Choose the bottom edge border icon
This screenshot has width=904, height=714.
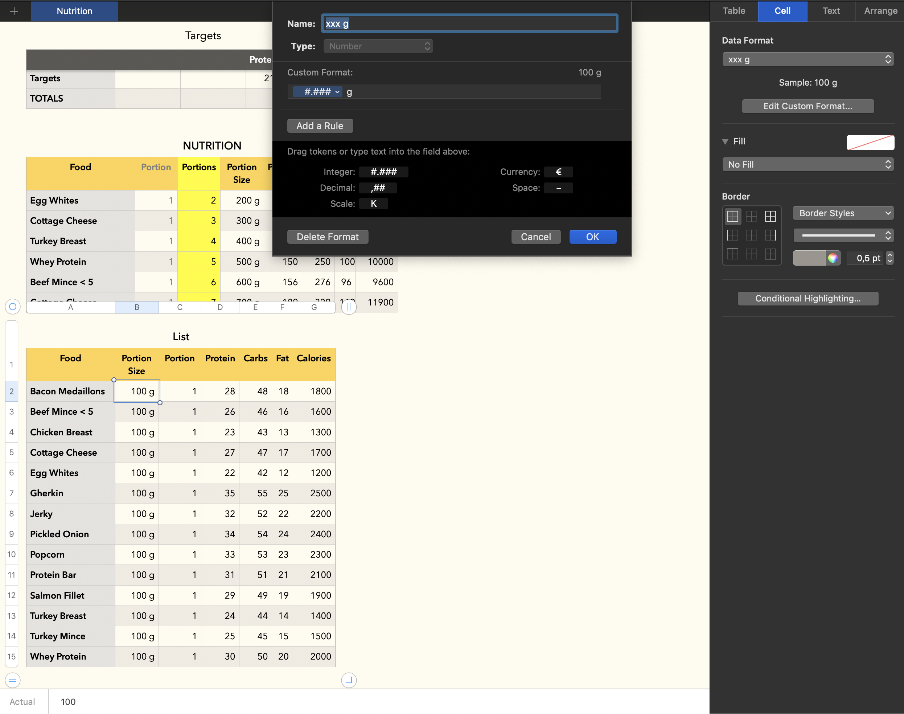click(x=770, y=254)
